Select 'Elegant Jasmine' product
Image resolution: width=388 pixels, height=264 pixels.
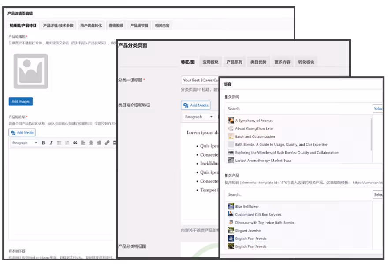pyautogui.click(x=248, y=231)
